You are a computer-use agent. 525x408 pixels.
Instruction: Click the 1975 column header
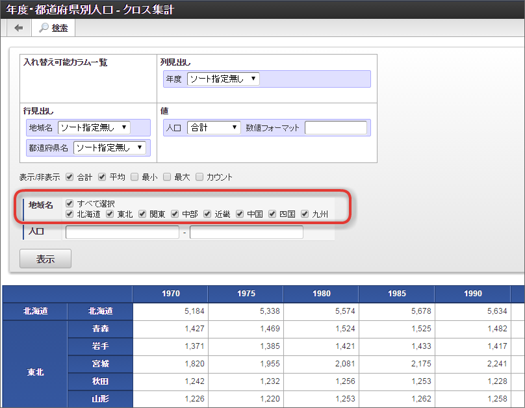pos(246,294)
